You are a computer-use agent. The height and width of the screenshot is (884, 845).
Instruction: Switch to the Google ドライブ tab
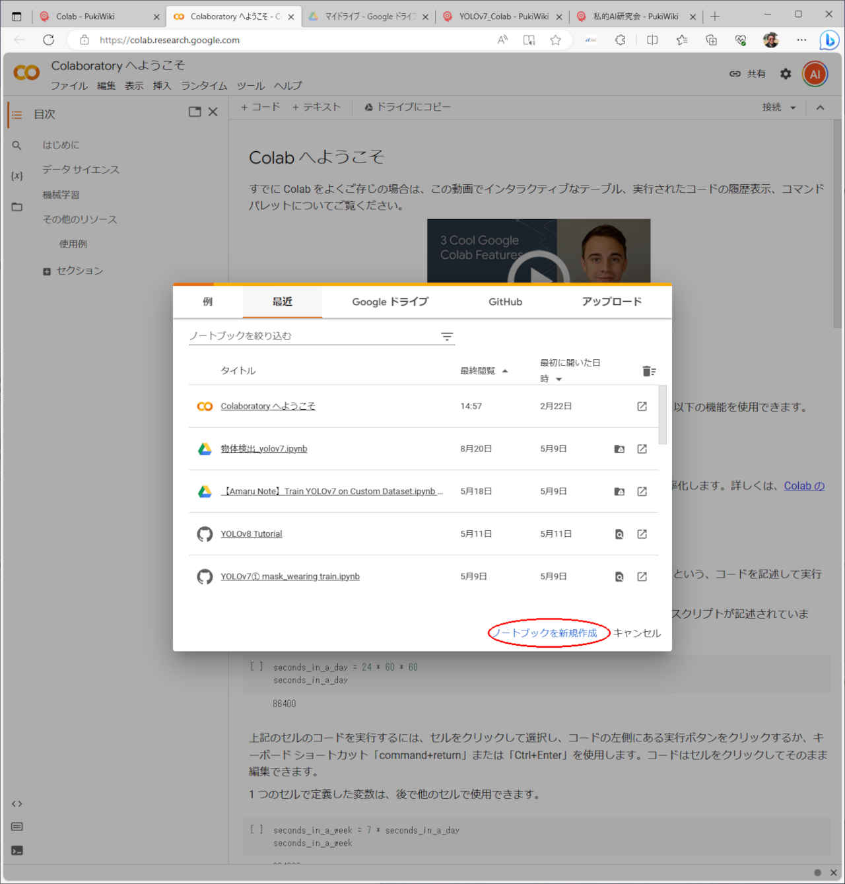coord(390,302)
